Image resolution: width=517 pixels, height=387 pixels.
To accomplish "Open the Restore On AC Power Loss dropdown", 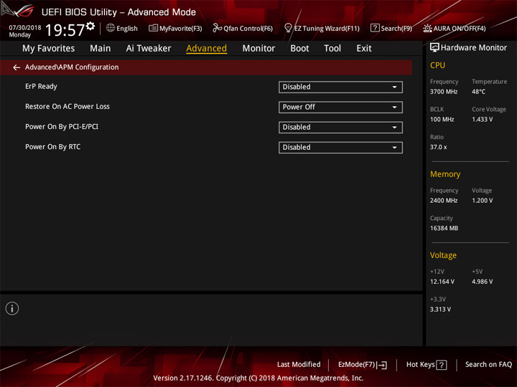I will pyautogui.click(x=340, y=107).
